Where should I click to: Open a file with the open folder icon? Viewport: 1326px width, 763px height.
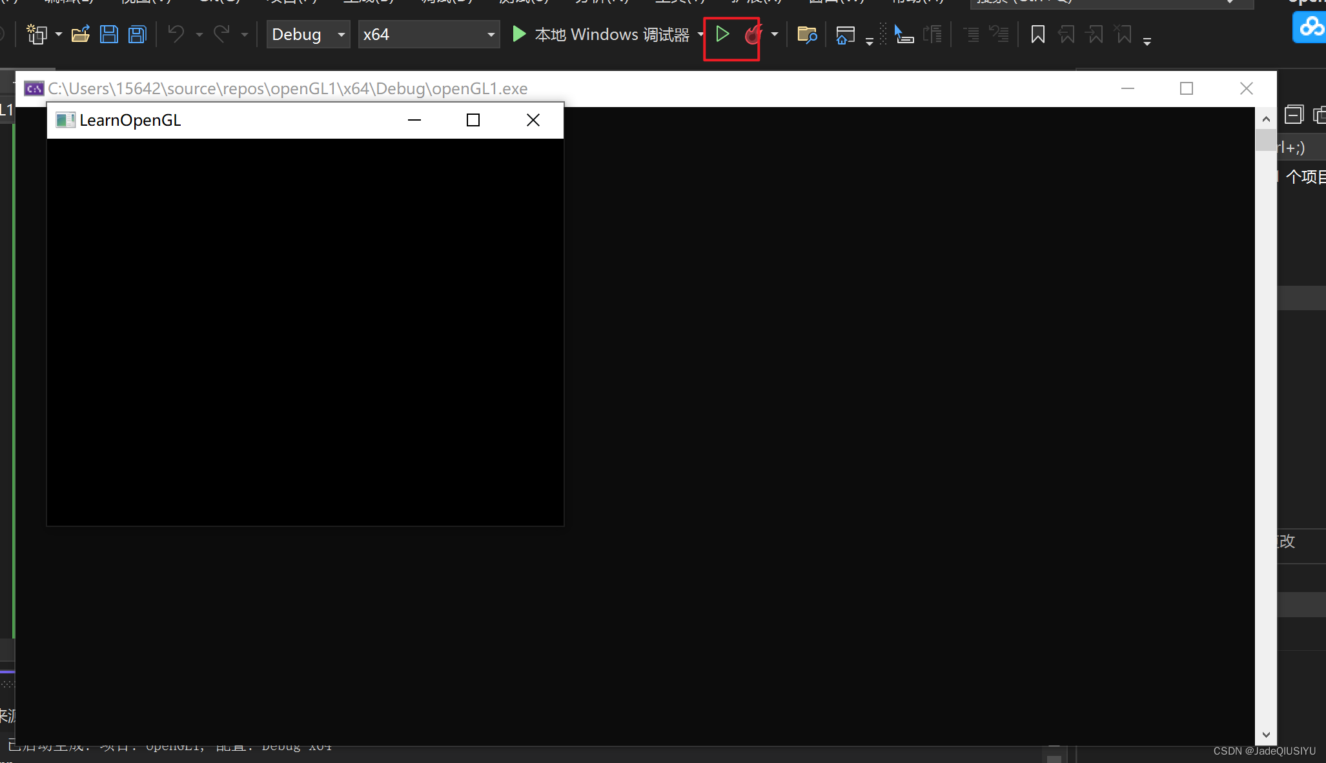[80, 34]
